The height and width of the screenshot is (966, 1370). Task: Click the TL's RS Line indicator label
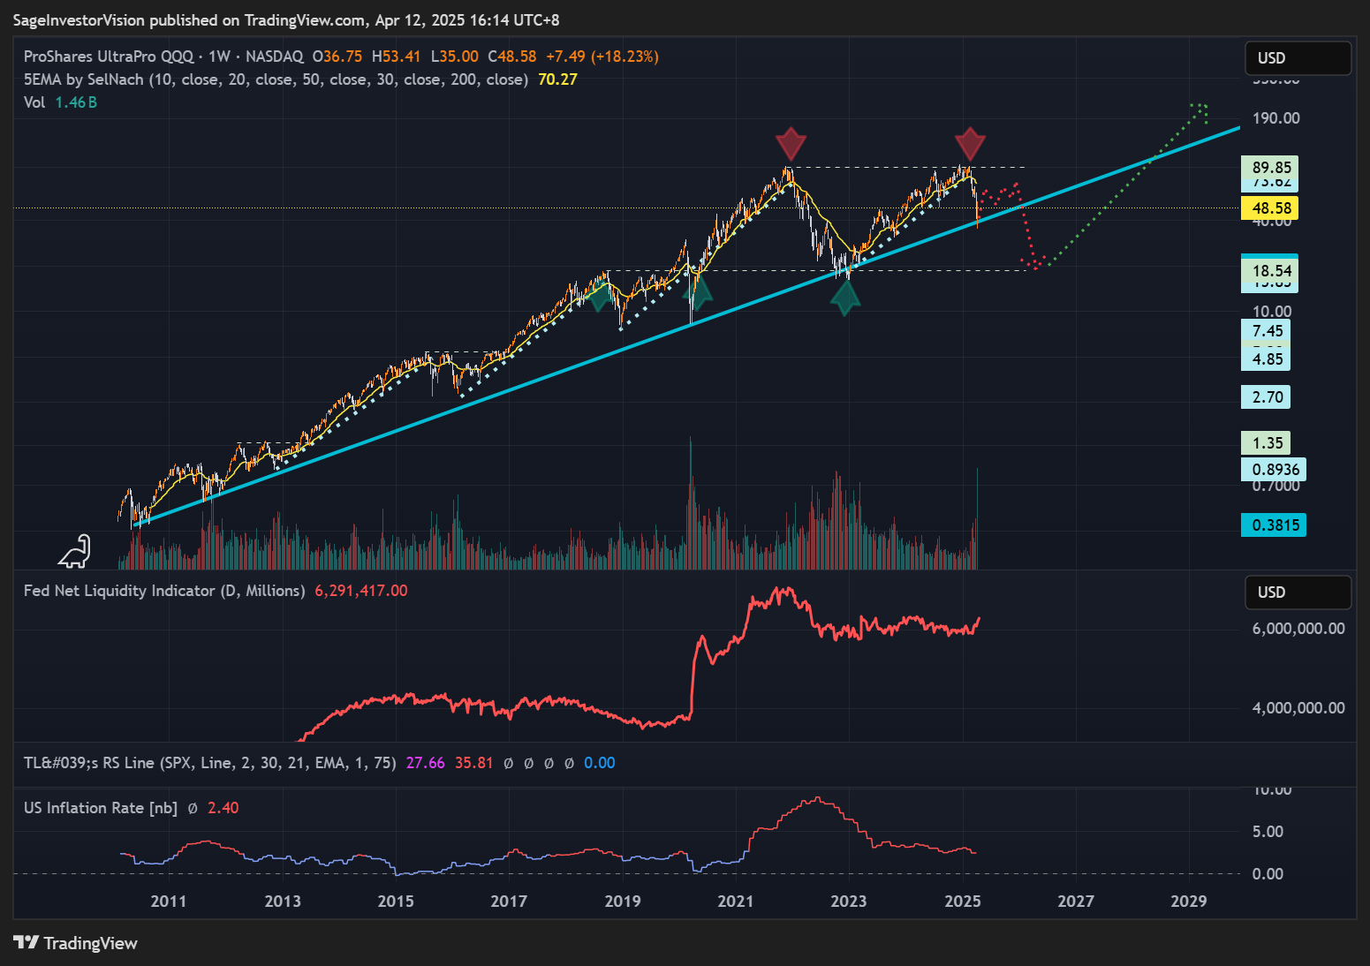click(210, 763)
